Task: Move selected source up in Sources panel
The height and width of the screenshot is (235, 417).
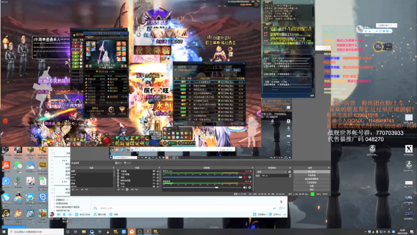Action: [132, 190]
